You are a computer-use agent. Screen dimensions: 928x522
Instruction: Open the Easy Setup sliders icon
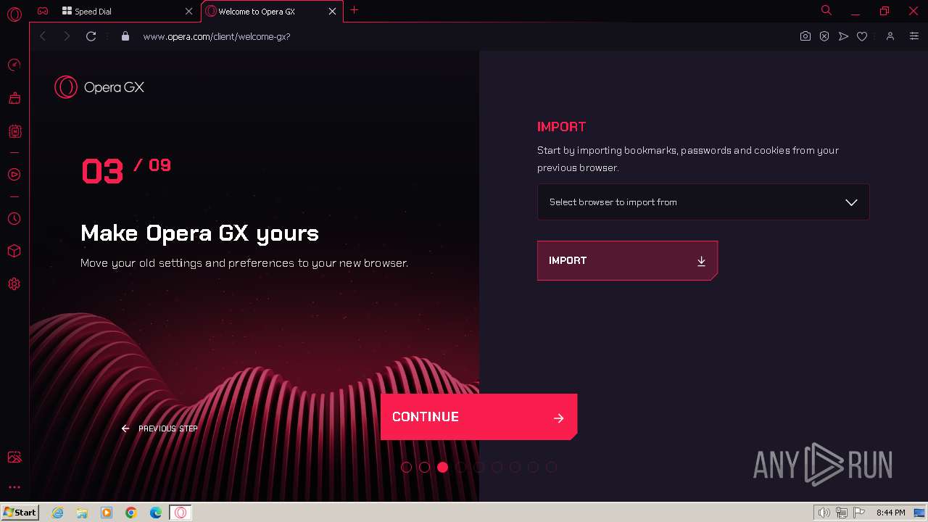[x=913, y=36]
